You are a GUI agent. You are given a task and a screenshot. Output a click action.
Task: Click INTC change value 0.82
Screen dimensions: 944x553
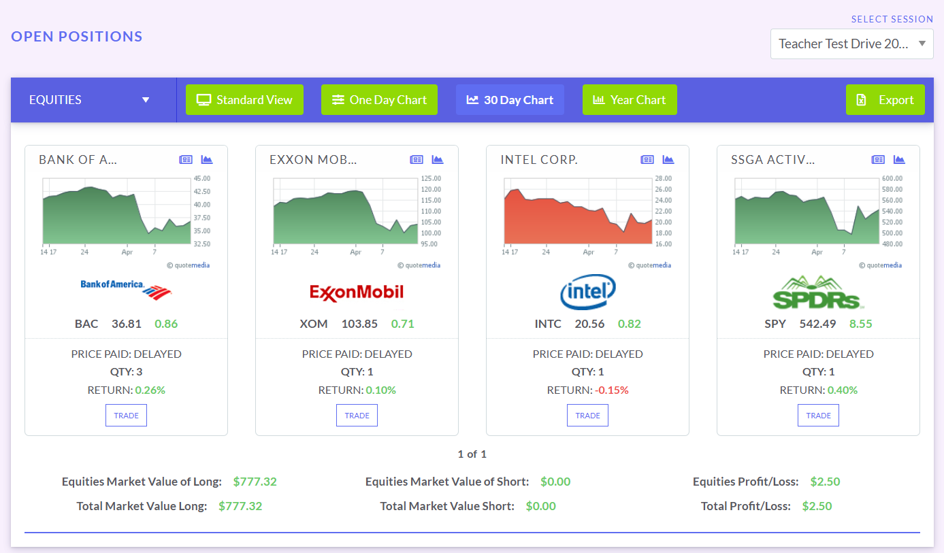630,324
